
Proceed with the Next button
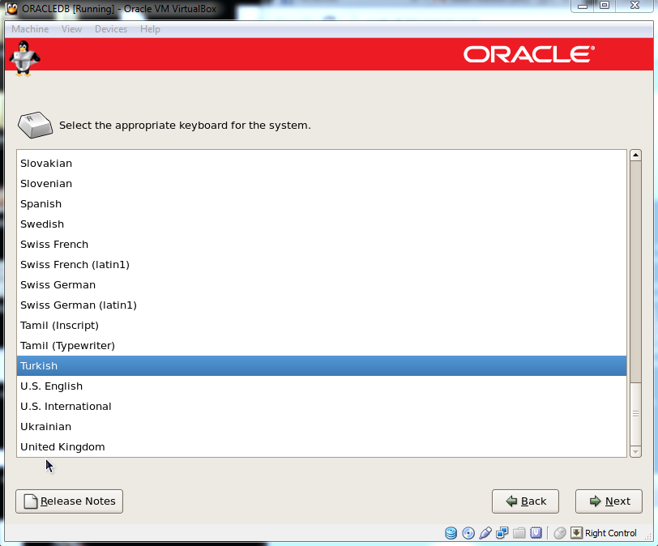(x=609, y=501)
